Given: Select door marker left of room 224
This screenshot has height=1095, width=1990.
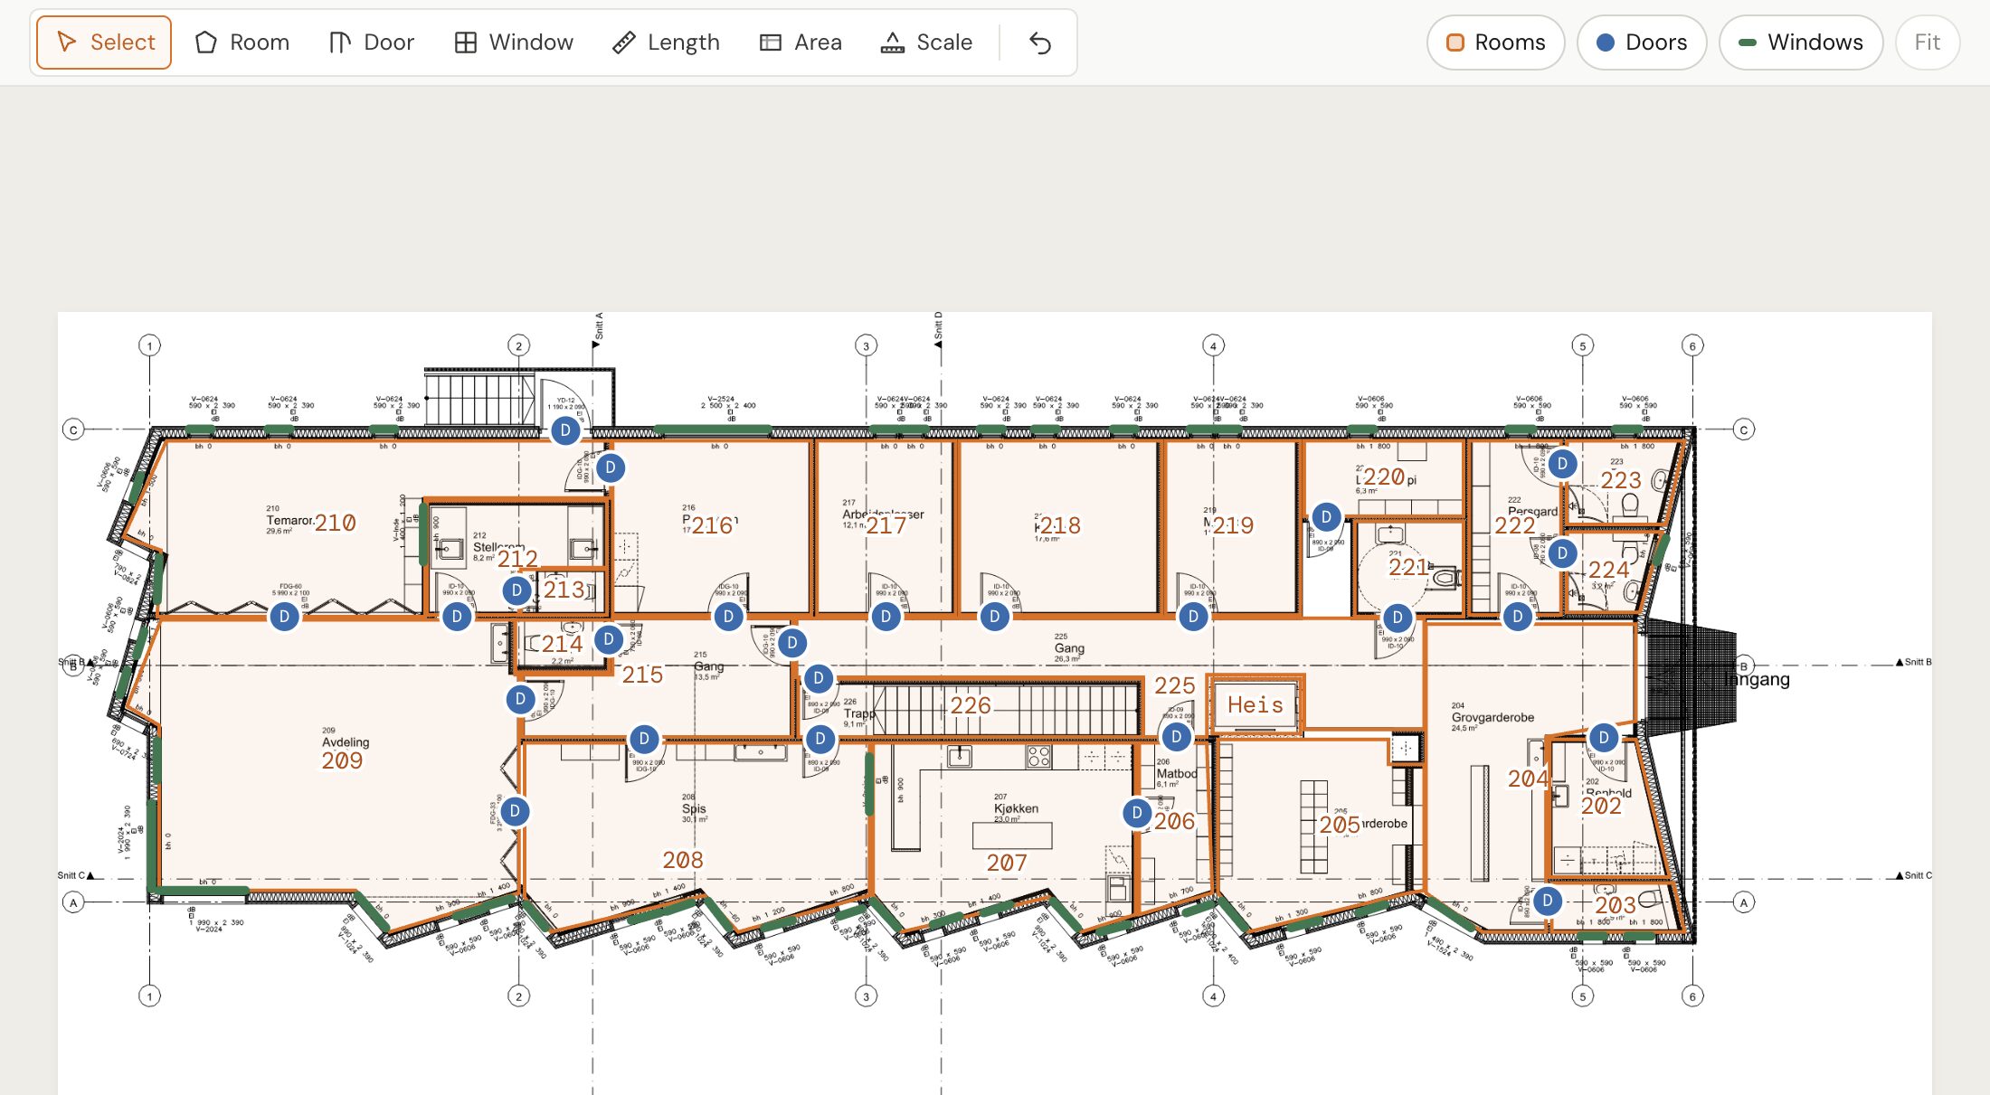Looking at the screenshot, I should point(1562,553).
